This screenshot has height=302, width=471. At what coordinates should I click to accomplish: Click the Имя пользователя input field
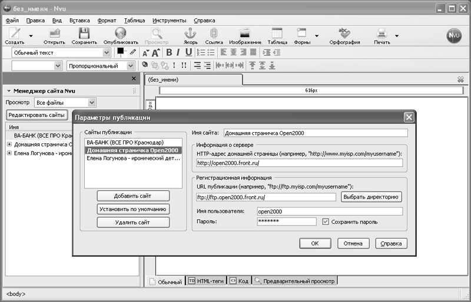tap(329, 211)
